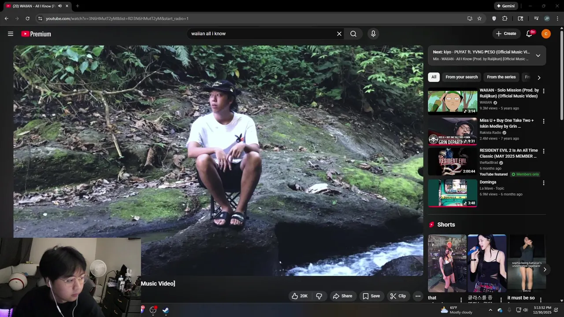Show next Shorts with the arrow
Screen dimensions: 564x317
tap(545, 269)
